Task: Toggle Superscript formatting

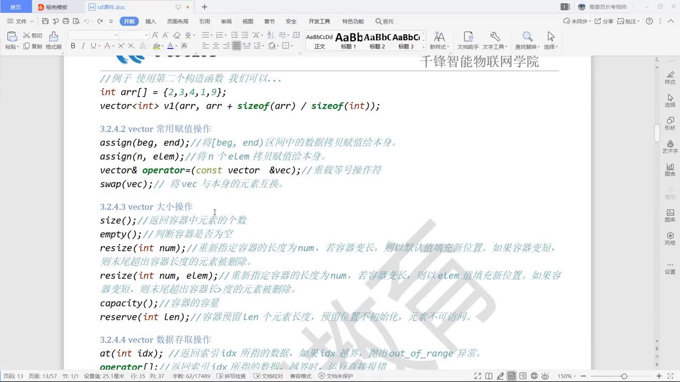Action: pos(121,46)
